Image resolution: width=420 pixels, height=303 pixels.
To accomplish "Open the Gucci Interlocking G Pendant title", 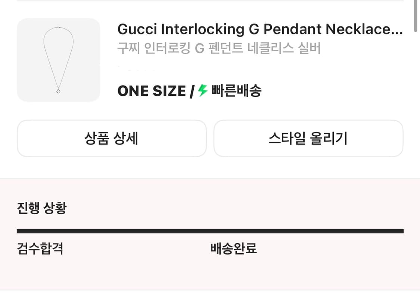I will 260,29.
